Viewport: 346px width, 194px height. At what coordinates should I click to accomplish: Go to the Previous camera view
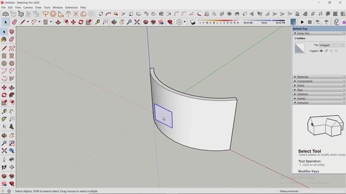click(12, 151)
